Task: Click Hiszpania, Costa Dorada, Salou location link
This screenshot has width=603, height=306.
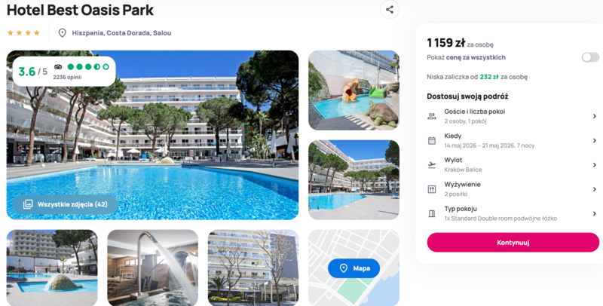Action: coord(121,33)
